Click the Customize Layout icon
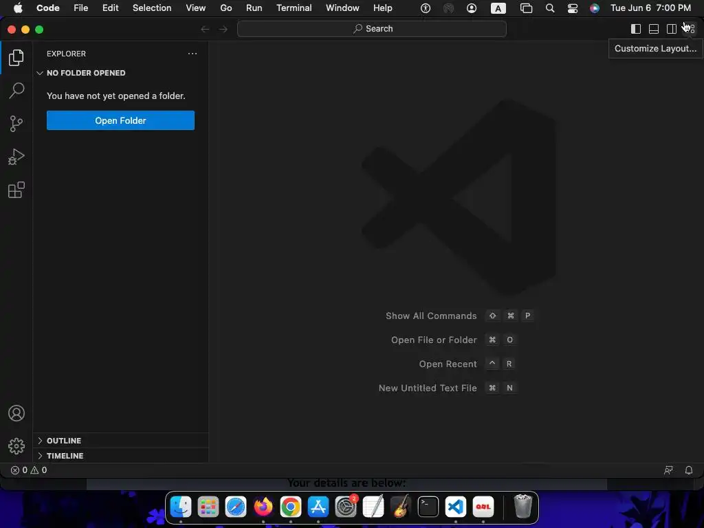This screenshot has width=704, height=528. [689, 29]
